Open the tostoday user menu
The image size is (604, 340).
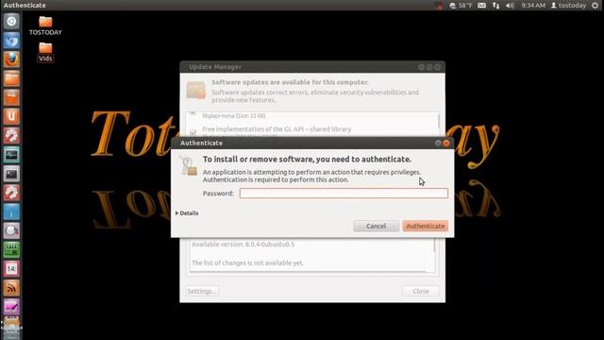[x=568, y=6]
